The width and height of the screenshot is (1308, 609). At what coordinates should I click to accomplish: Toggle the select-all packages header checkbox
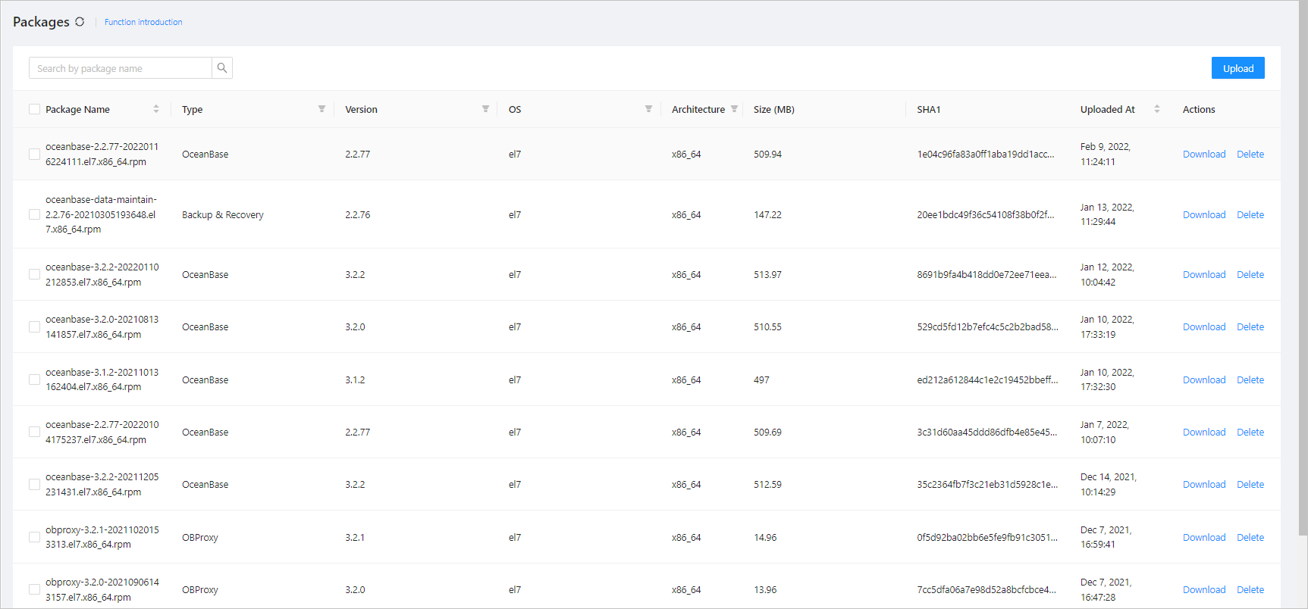pyautogui.click(x=34, y=109)
